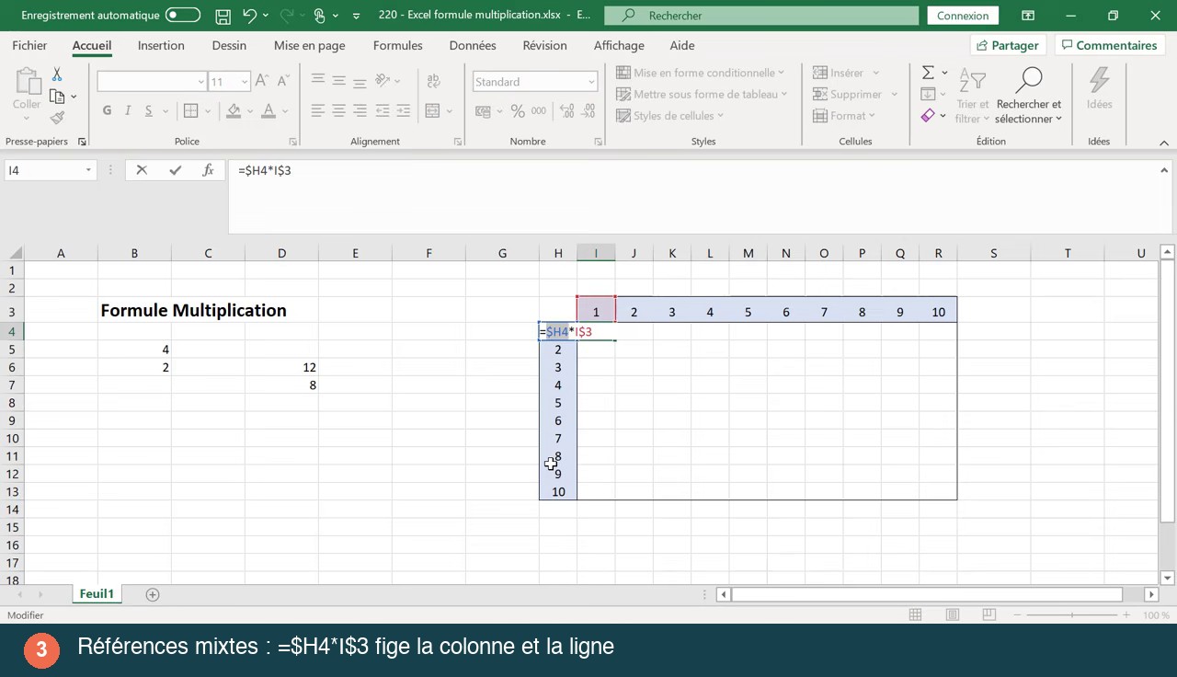Expand Mise en forme conditionnelle menu

(x=700, y=73)
